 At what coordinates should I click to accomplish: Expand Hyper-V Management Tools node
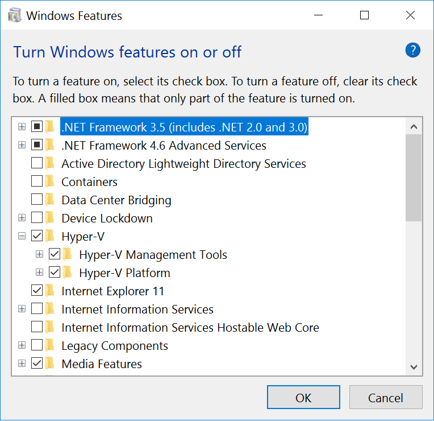click(x=40, y=254)
